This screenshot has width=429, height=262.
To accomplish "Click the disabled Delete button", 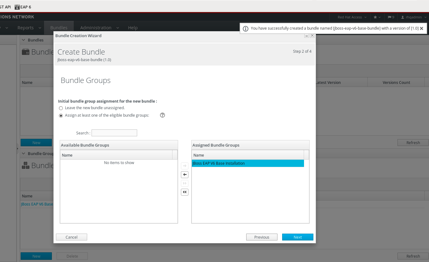I will click(72, 256).
